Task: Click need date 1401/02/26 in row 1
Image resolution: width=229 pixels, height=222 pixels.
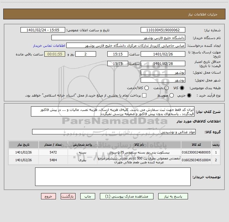Action: pyautogui.click(x=23, y=152)
